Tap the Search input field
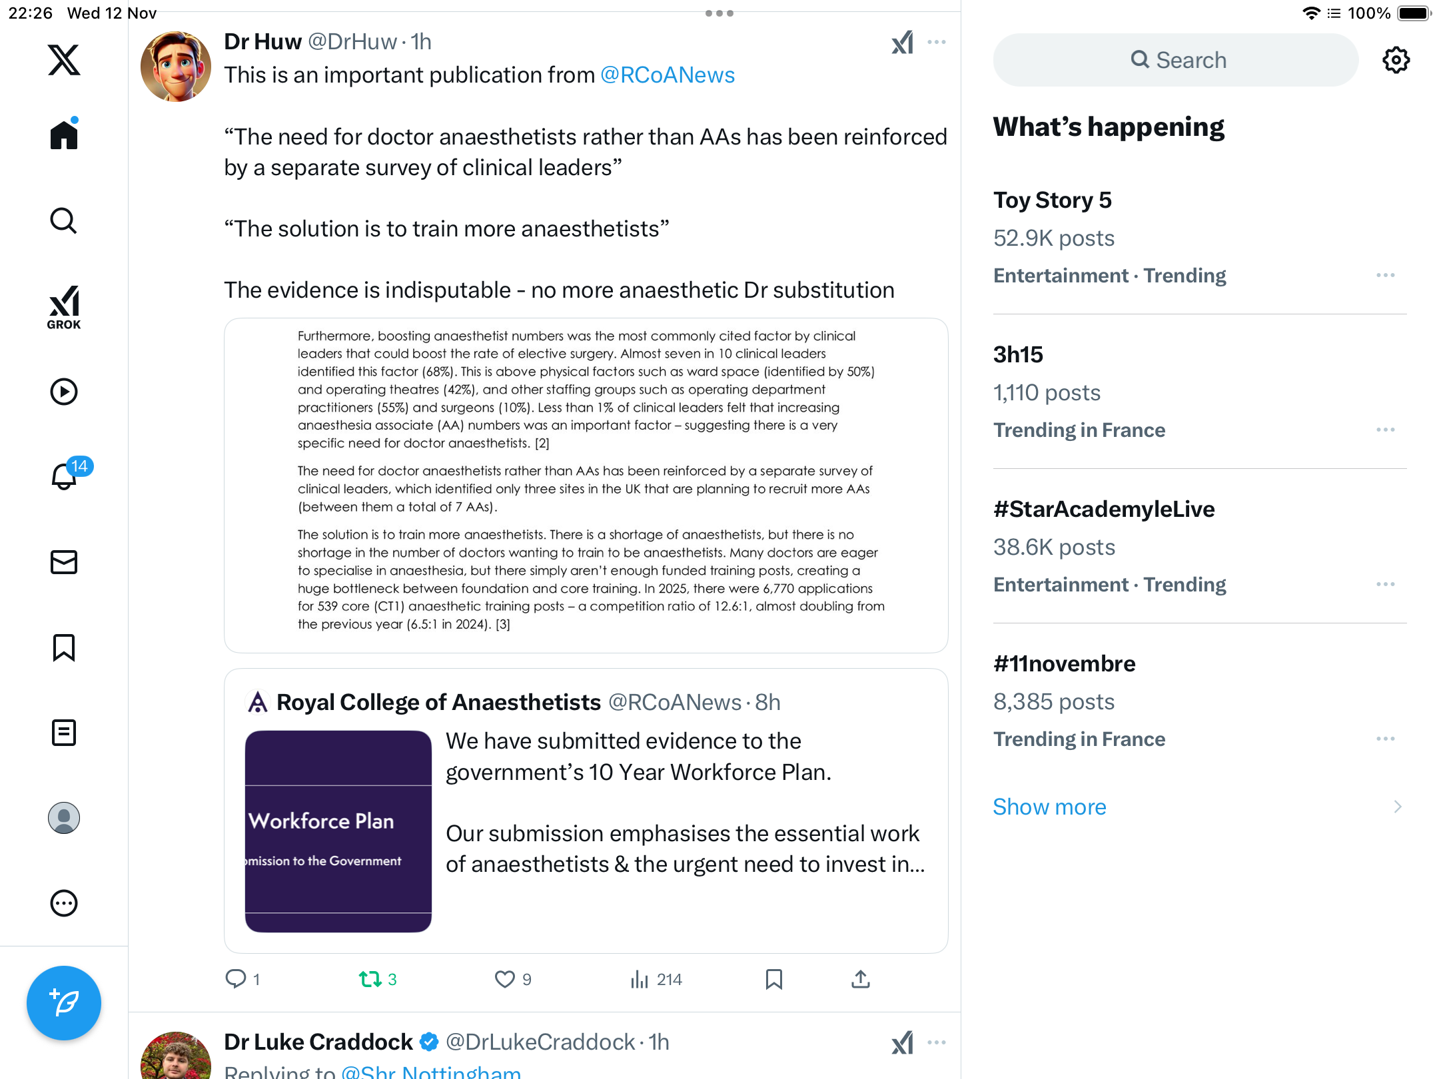This screenshot has width=1439, height=1079. pos(1175,60)
